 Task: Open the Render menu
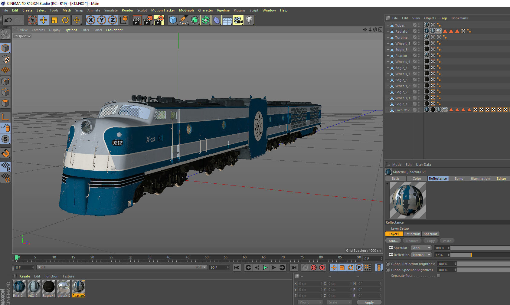click(127, 10)
